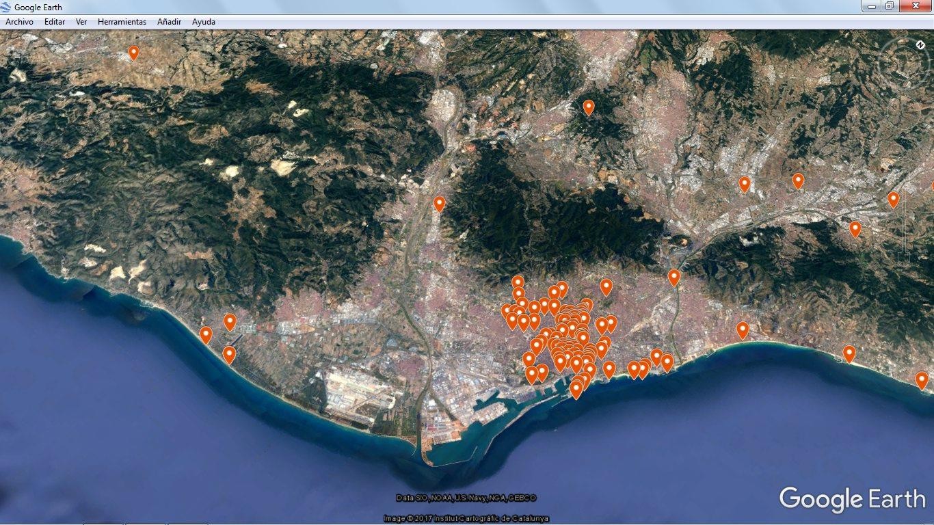
Task: Click the restore window button in title bar
Action: pos(889,6)
